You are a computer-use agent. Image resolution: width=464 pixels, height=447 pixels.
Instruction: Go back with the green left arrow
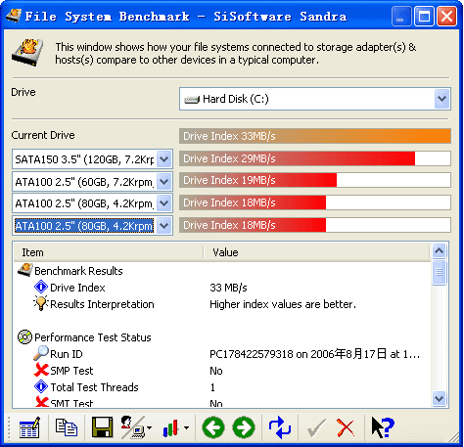click(213, 427)
